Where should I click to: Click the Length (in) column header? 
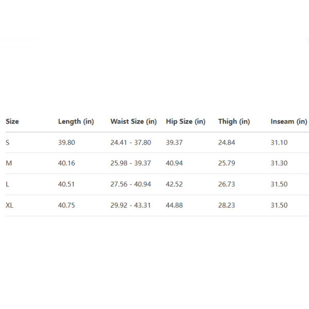point(76,122)
